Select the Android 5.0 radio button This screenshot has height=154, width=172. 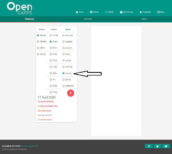coord(51,86)
